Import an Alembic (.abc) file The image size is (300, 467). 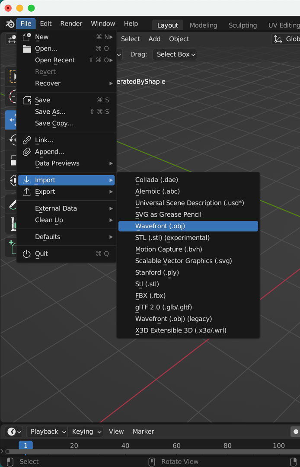point(188,191)
